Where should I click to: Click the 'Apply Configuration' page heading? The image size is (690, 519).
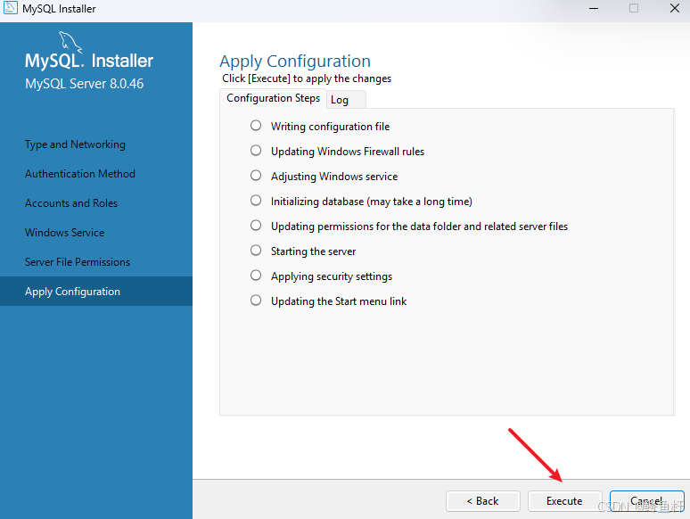point(295,62)
